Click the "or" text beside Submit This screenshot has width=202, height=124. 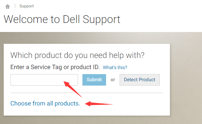(113, 80)
